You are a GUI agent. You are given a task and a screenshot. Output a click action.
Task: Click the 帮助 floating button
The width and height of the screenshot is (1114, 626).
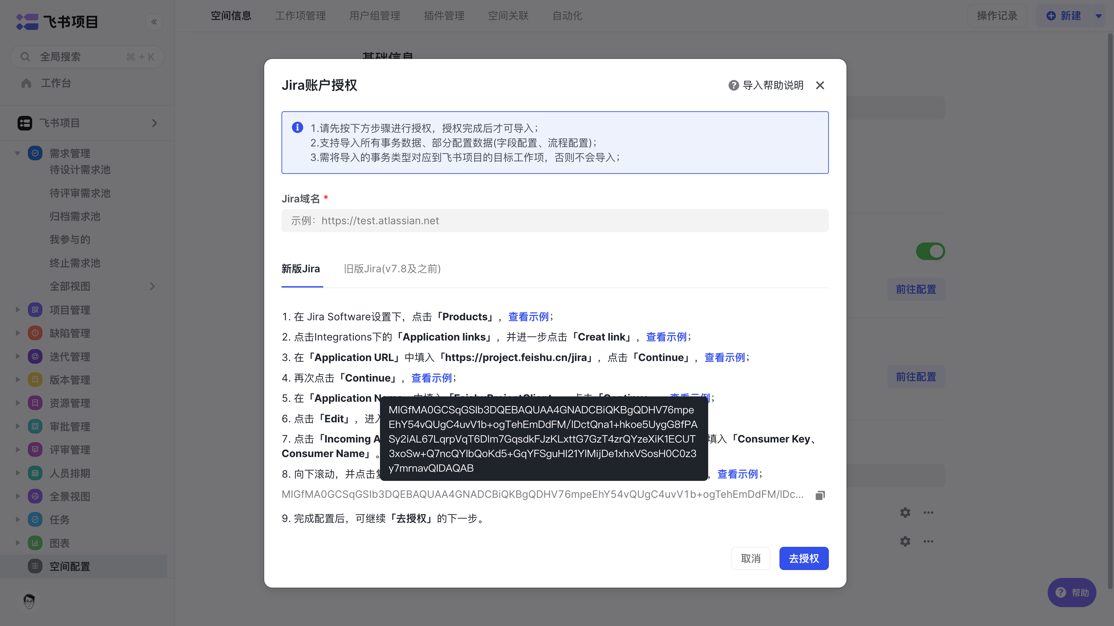1072,593
